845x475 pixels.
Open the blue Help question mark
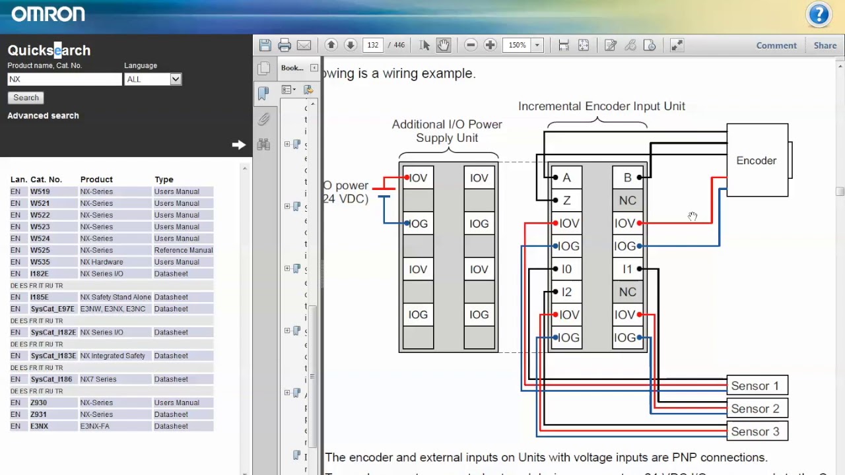click(x=819, y=15)
